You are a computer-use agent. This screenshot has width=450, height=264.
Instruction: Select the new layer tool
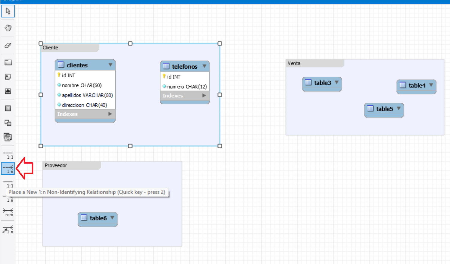pos(8,62)
